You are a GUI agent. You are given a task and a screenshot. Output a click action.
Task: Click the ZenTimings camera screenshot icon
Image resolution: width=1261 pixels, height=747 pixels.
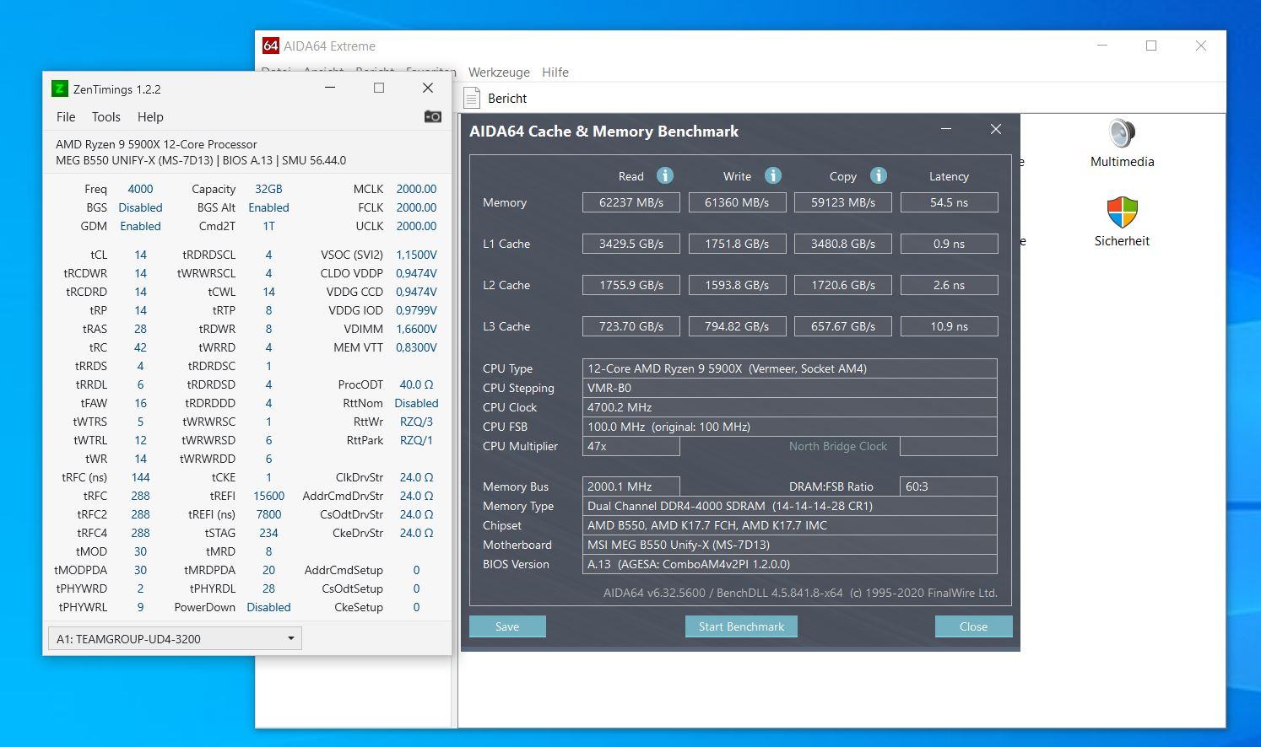432,116
